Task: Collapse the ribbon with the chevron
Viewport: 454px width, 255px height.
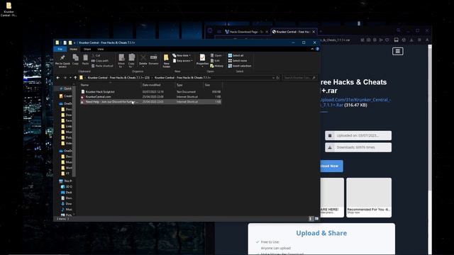Action: pyautogui.click(x=312, y=49)
